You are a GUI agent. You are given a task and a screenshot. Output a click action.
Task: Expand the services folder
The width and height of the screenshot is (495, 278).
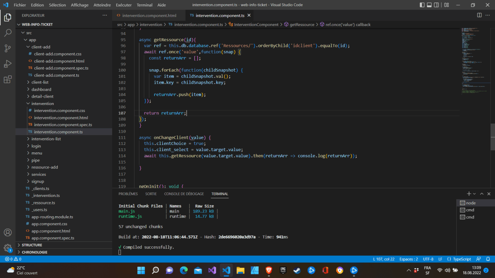[x=64, y=174]
